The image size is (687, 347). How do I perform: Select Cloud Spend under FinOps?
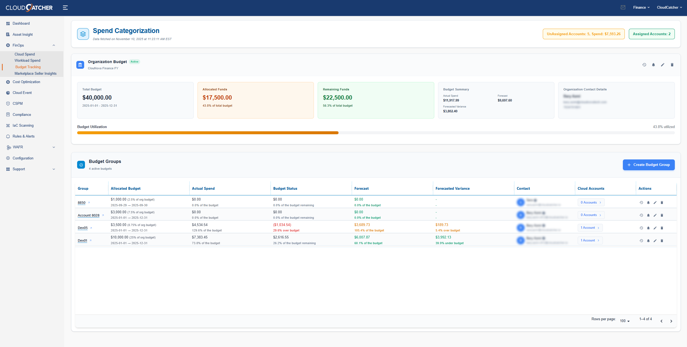click(24, 54)
